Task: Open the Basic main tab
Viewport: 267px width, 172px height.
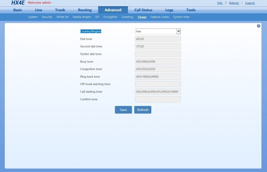Action: tap(18, 10)
